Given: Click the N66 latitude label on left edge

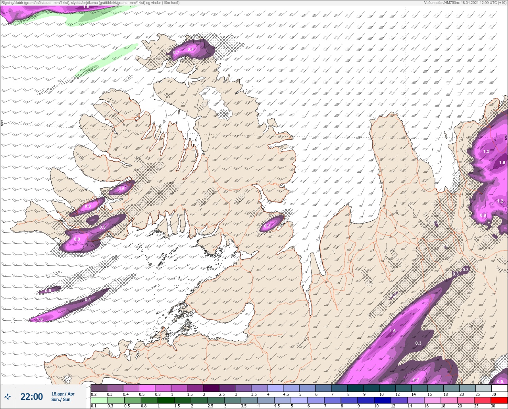Looking at the screenshot, I should 2,124.
